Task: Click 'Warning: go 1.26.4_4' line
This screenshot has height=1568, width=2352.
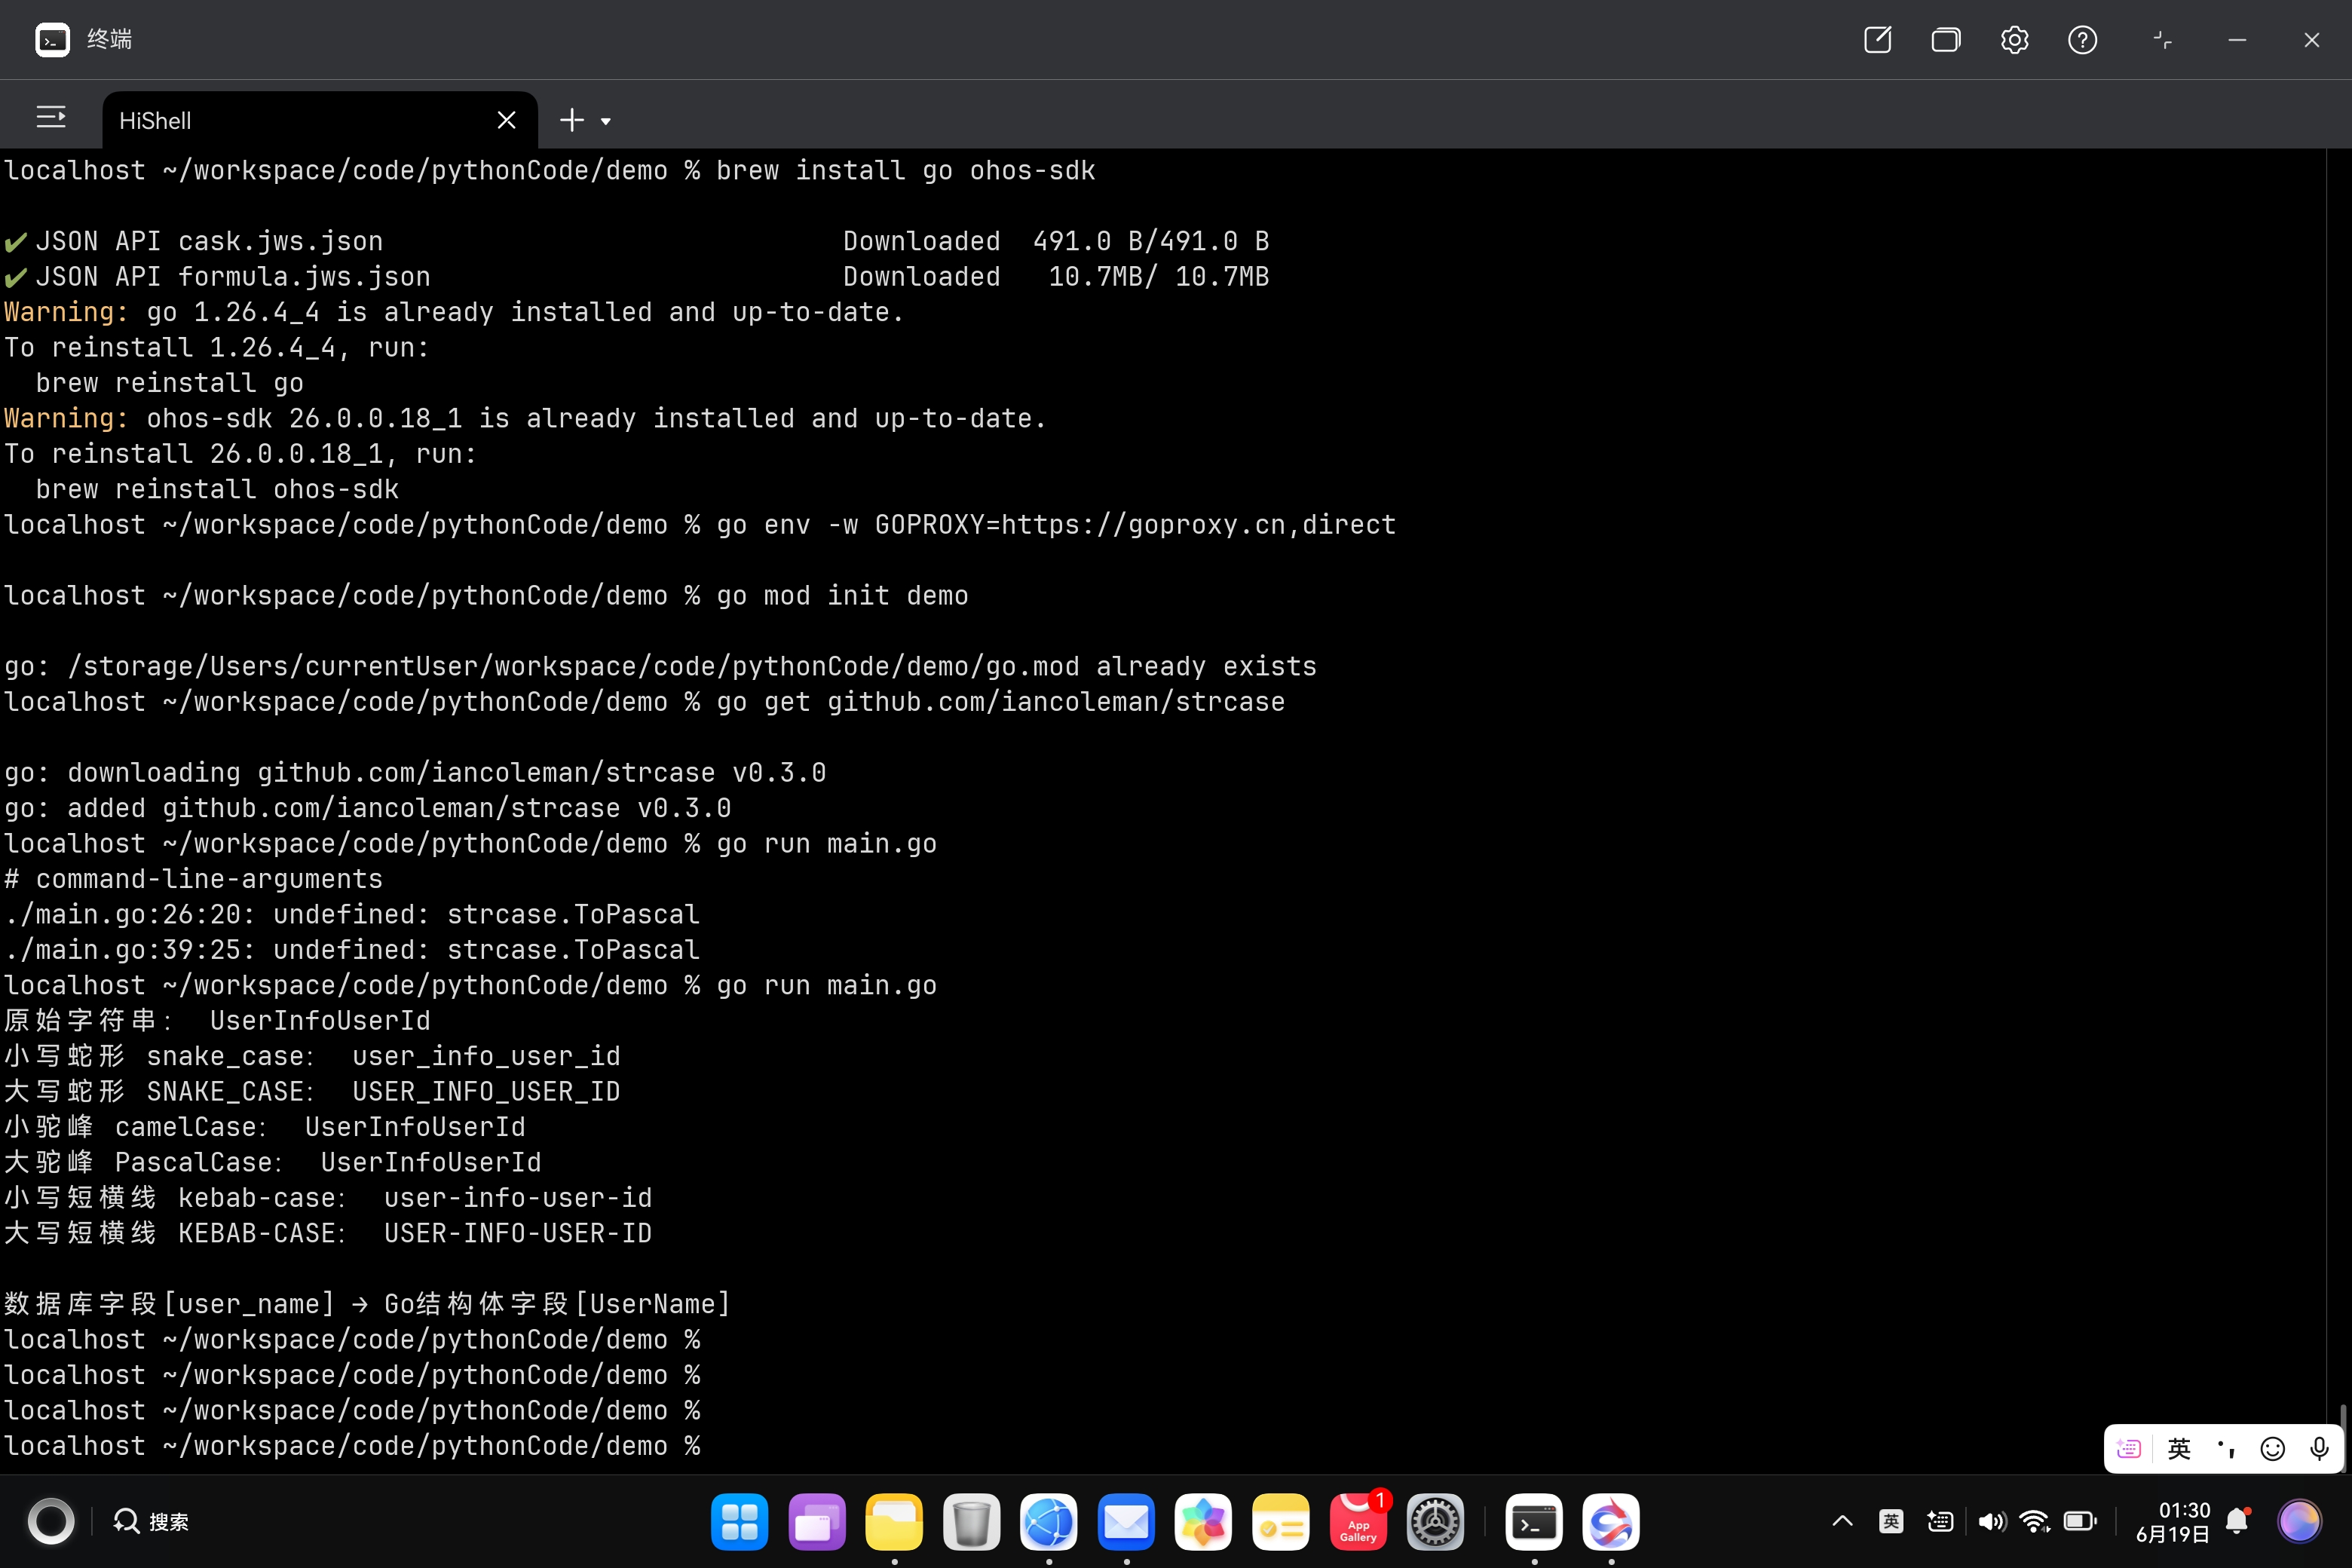Action: pos(454,313)
